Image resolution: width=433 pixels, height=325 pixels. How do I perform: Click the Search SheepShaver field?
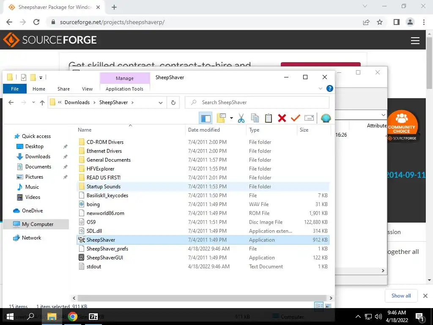pos(257,102)
